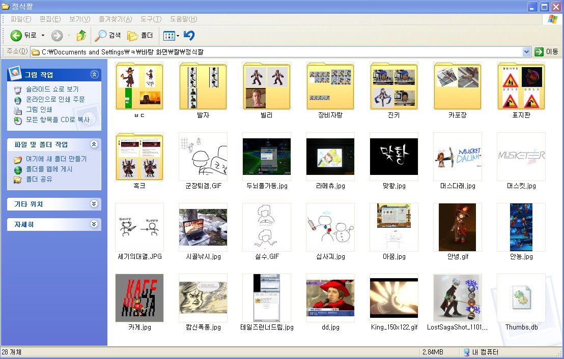Click the green Forward arrow button
This screenshot has width=564, height=359.
tap(57, 35)
